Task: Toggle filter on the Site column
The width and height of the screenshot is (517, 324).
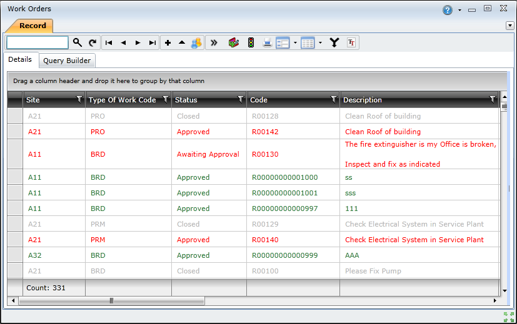Action: 79,99
